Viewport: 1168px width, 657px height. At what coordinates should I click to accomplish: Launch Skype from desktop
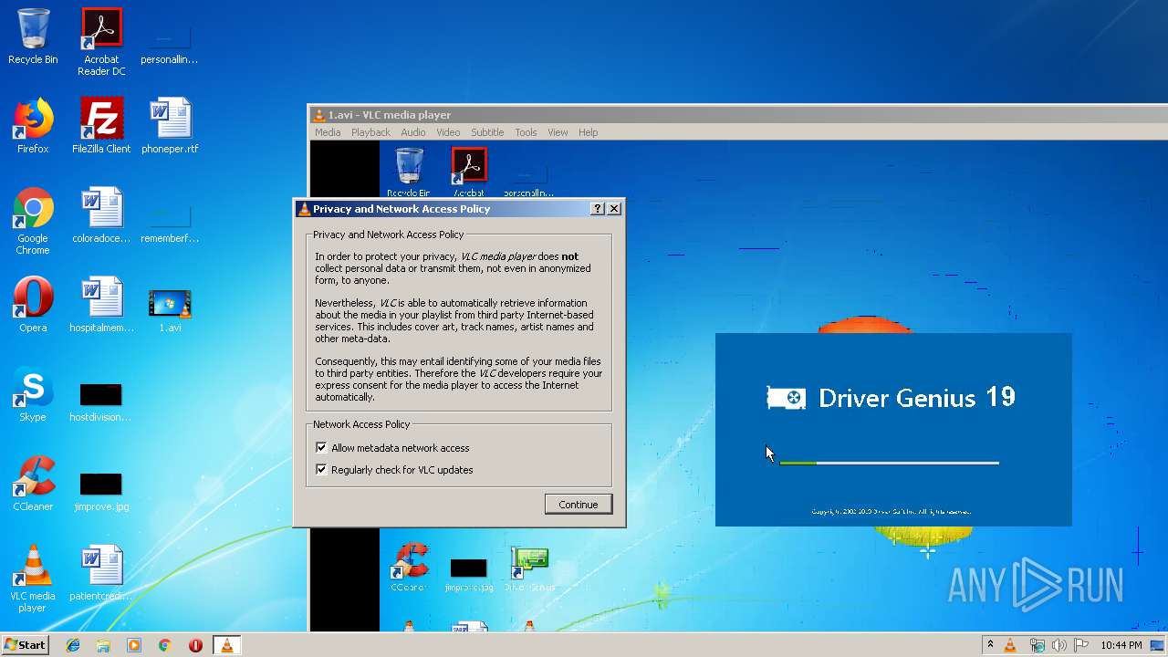coord(33,394)
